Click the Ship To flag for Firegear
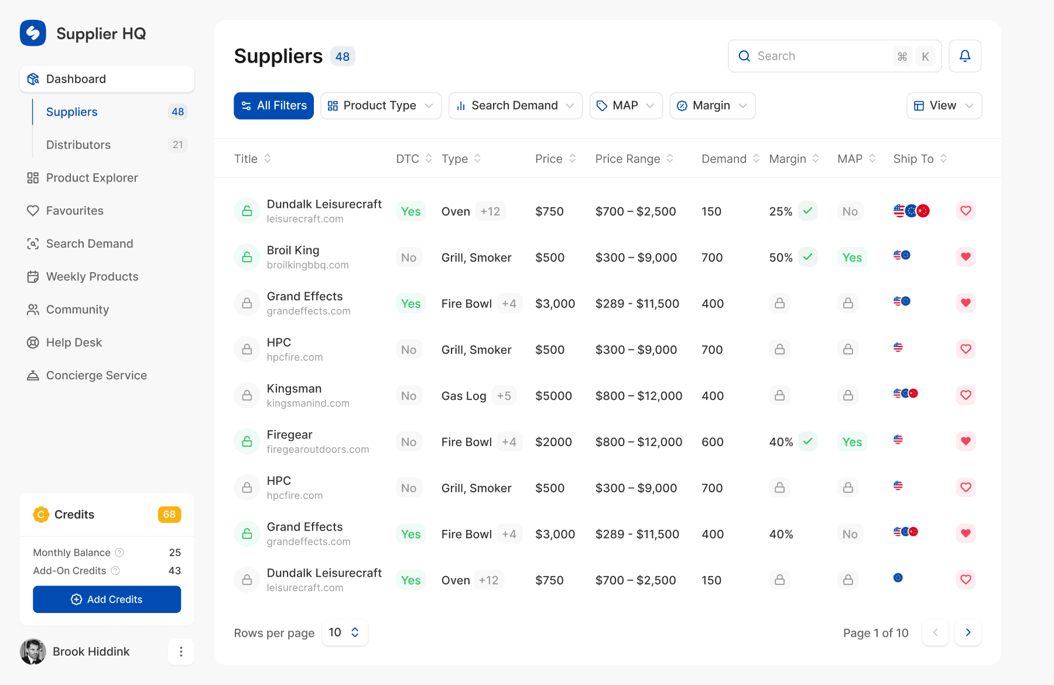This screenshot has width=1054, height=685. [x=898, y=440]
